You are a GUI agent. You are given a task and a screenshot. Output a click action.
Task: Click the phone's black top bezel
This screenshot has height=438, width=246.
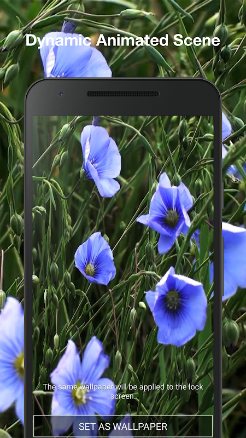(x=123, y=97)
